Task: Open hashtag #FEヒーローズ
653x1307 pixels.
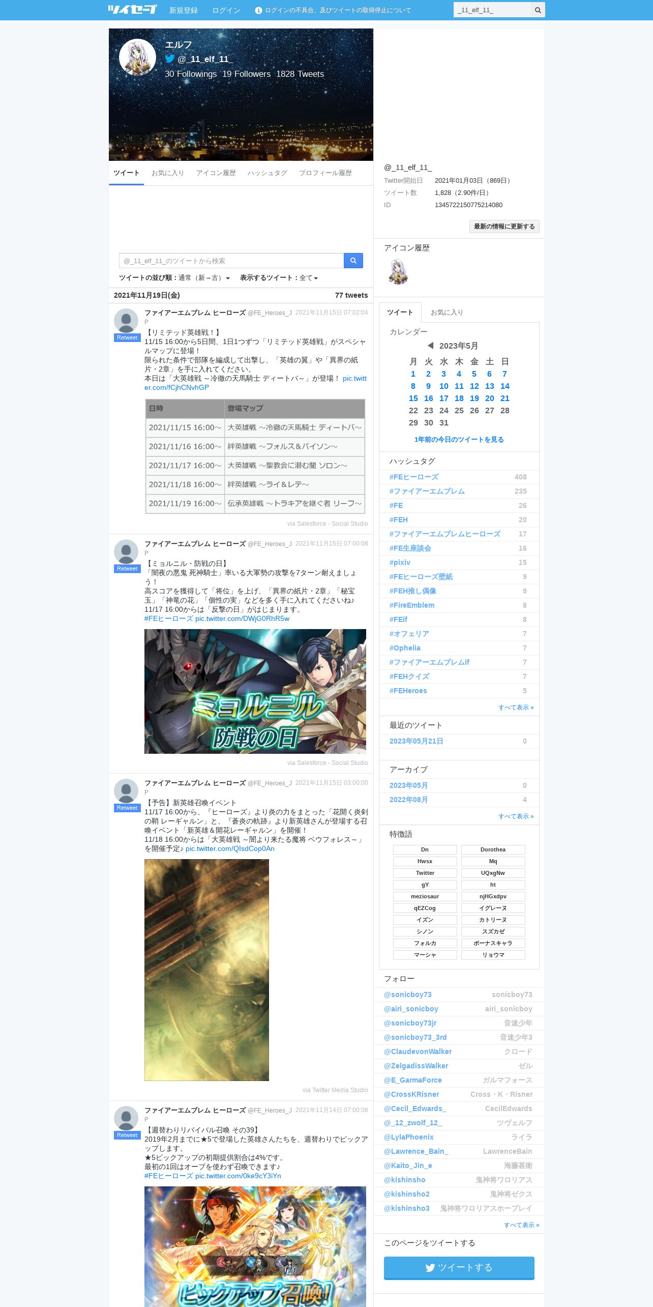Action: coord(414,477)
